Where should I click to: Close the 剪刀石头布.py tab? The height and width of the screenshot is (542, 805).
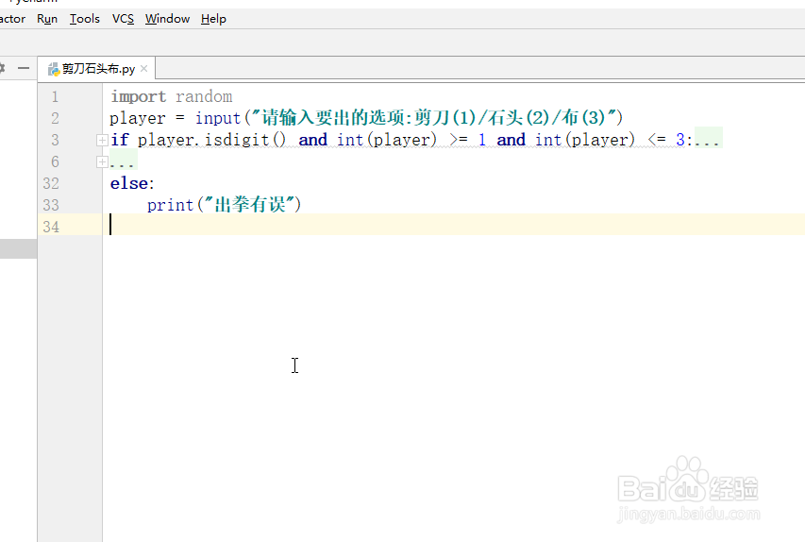[x=144, y=68]
